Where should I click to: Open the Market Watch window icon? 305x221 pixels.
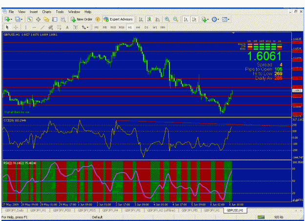[30, 19]
